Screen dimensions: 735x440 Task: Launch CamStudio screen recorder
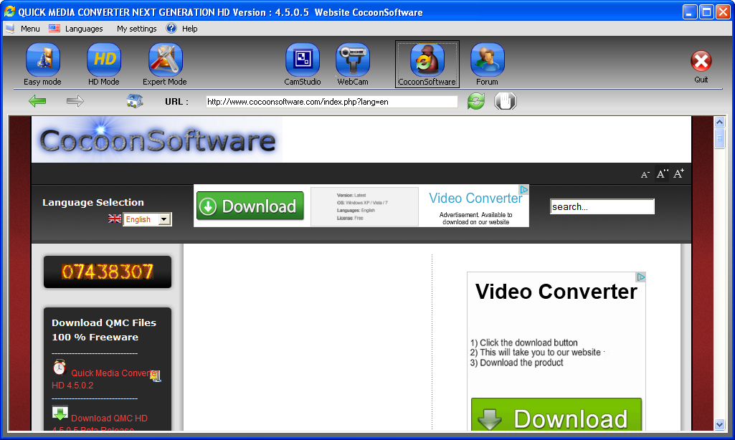point(303,64)
